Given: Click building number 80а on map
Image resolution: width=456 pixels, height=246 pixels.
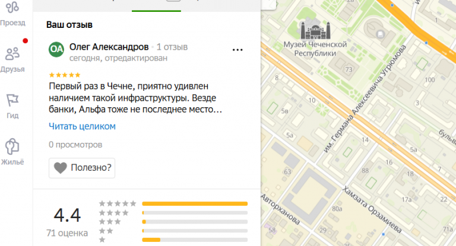Looking at the screenshot, I should coord(337,209).
